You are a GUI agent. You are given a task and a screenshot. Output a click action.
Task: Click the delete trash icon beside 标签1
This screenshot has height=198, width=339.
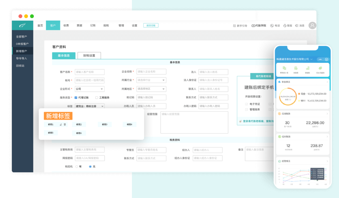[65, 124]
